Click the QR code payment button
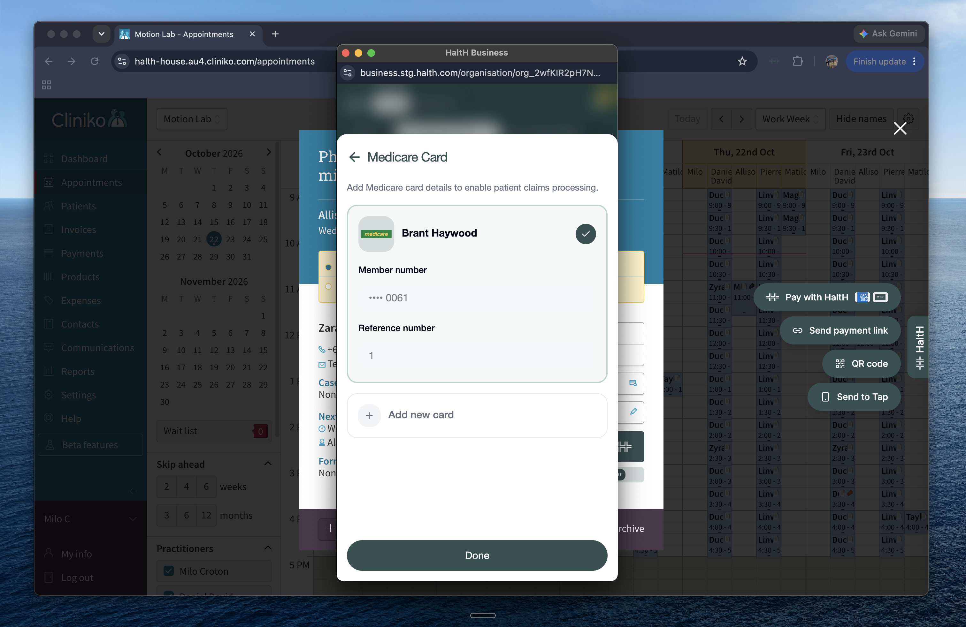The width and height of the screenshot is (966, 627). point(861,364)
